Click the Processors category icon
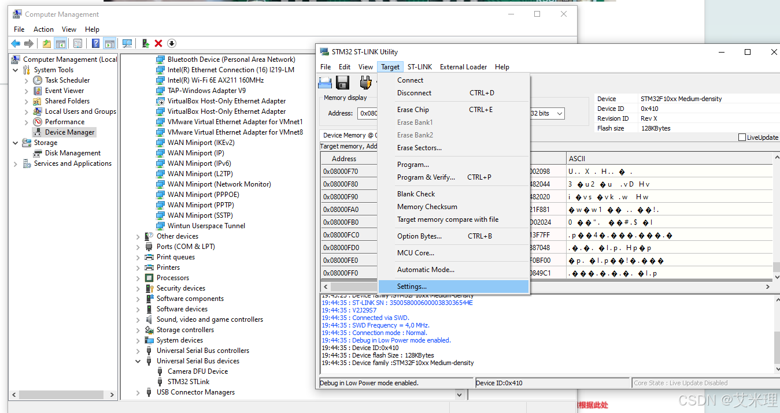This screenshot has width=780, height=413. 149,278
